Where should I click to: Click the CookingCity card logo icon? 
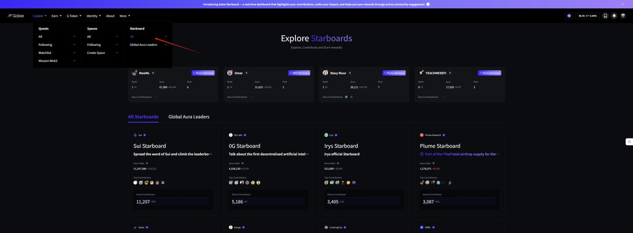[x=326, y=228]
